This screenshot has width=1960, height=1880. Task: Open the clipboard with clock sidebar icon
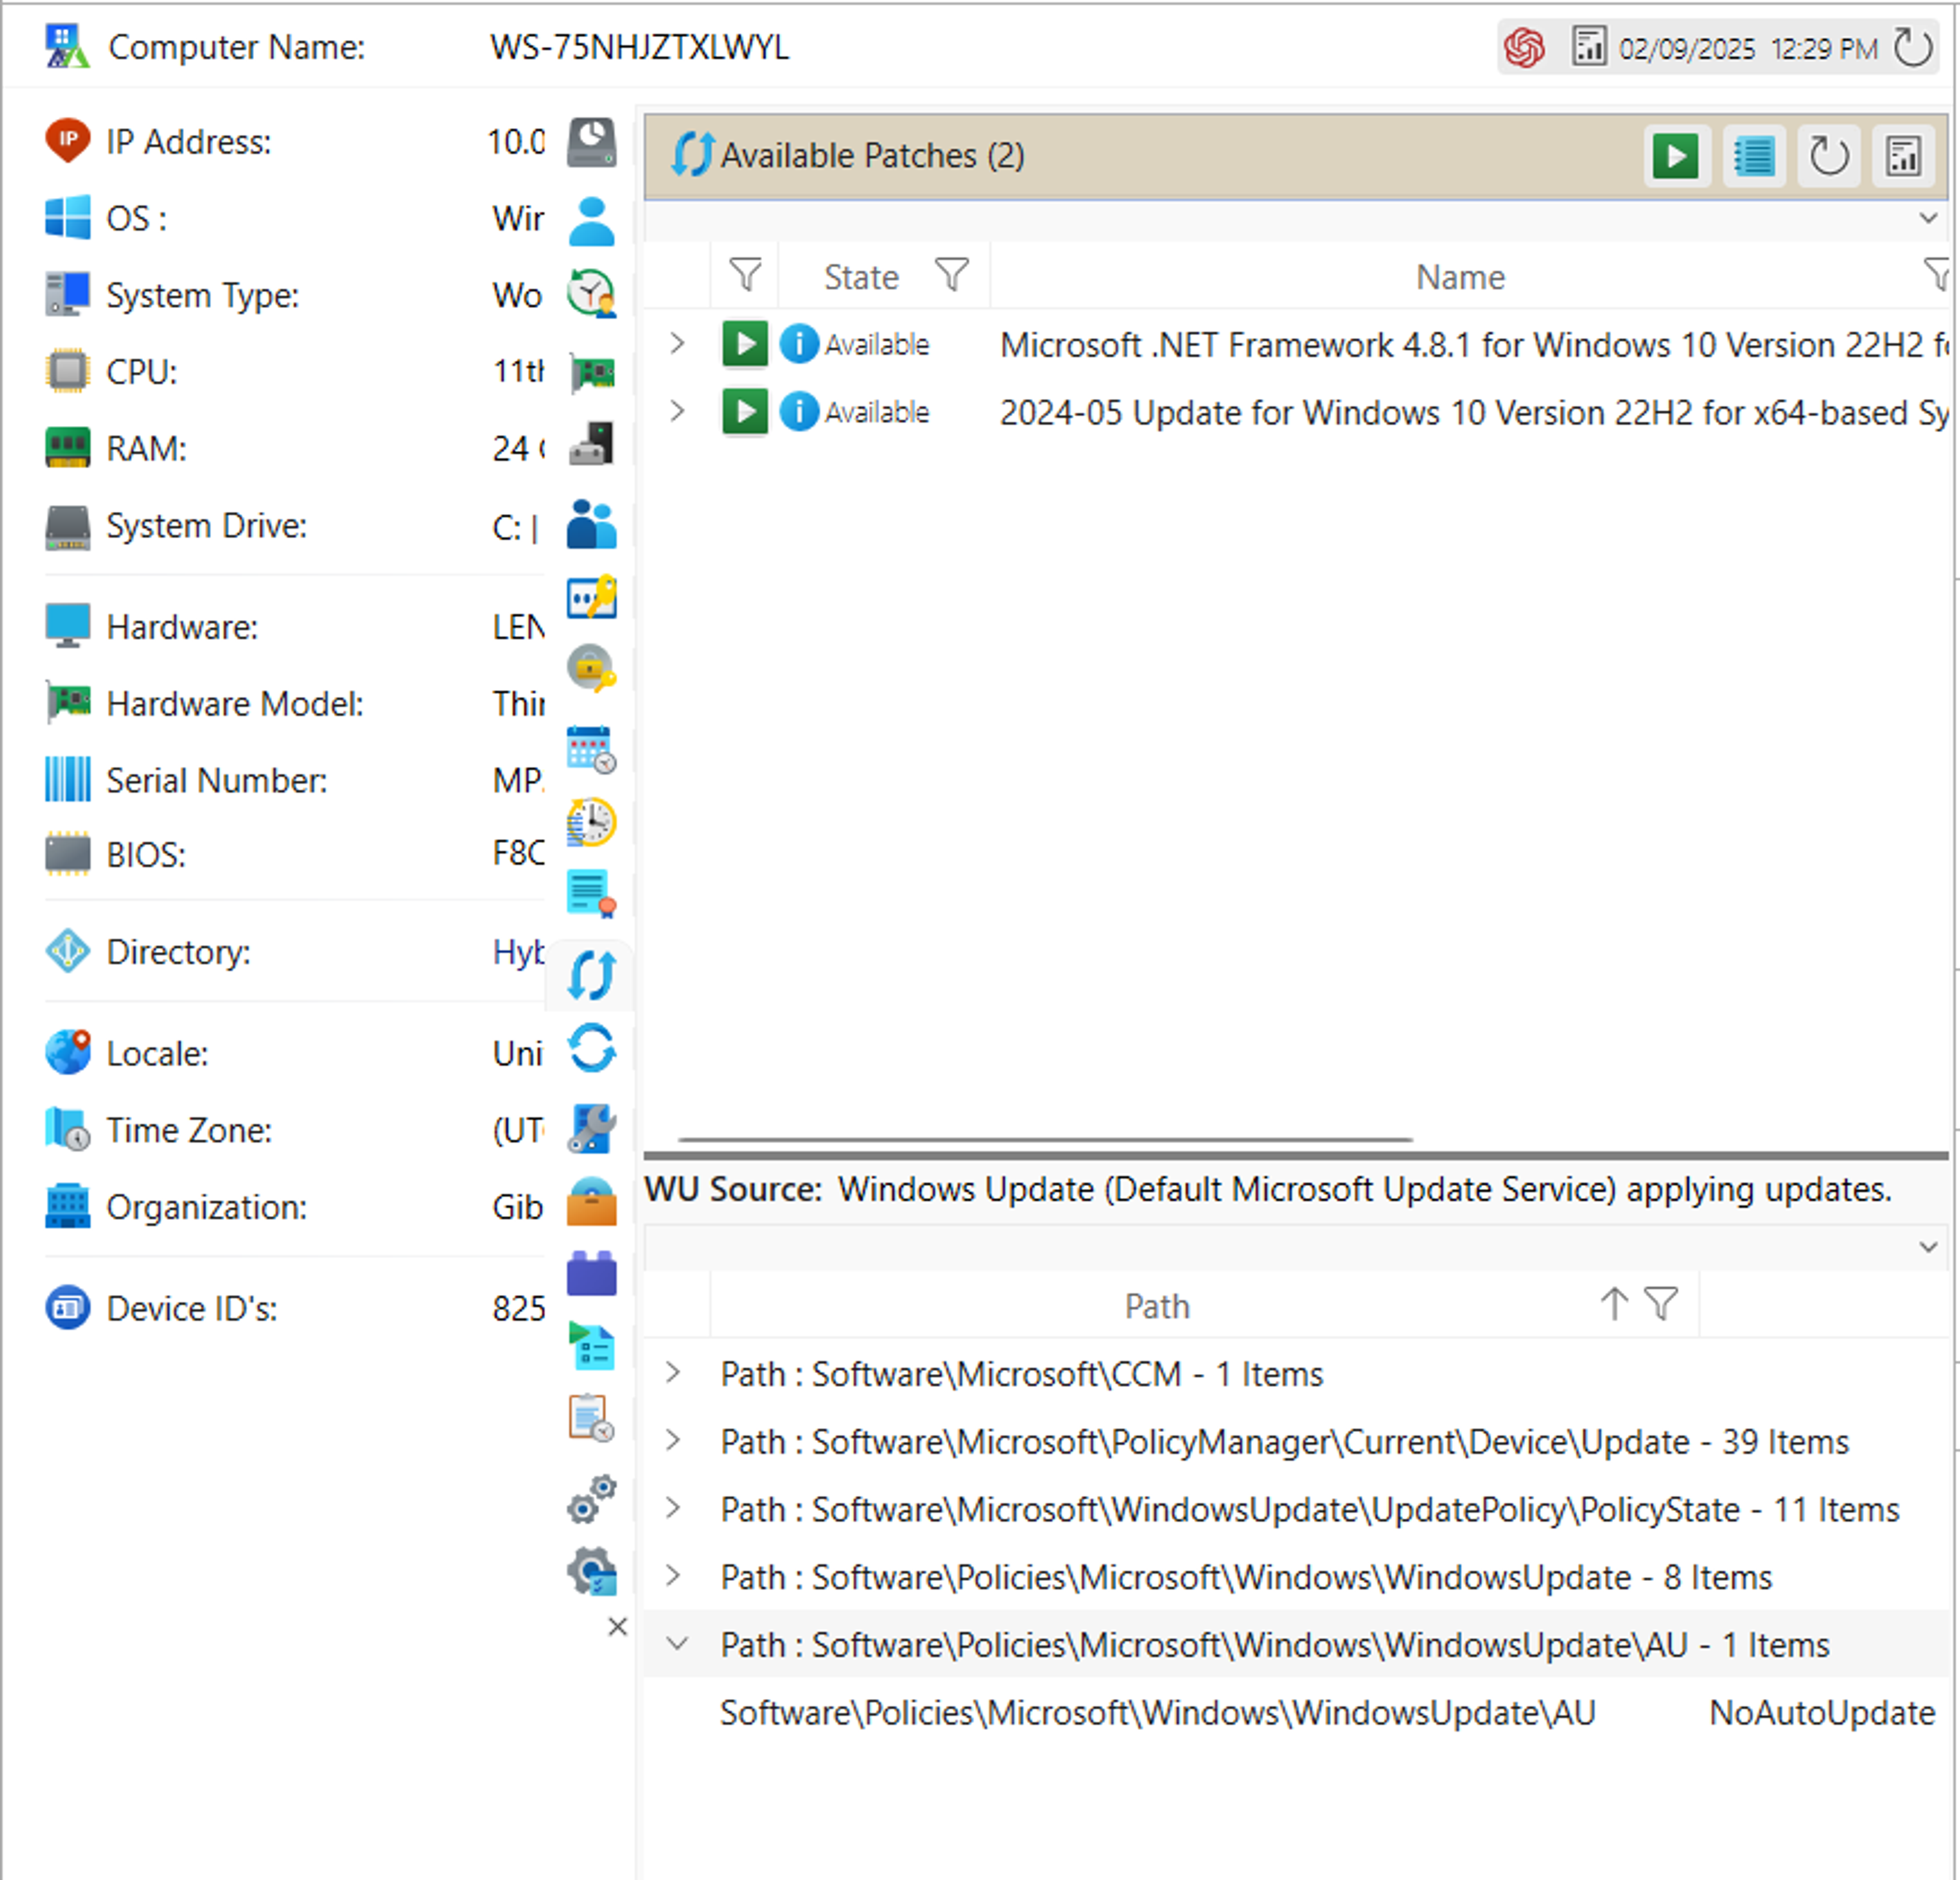[x=591, y=1417]
